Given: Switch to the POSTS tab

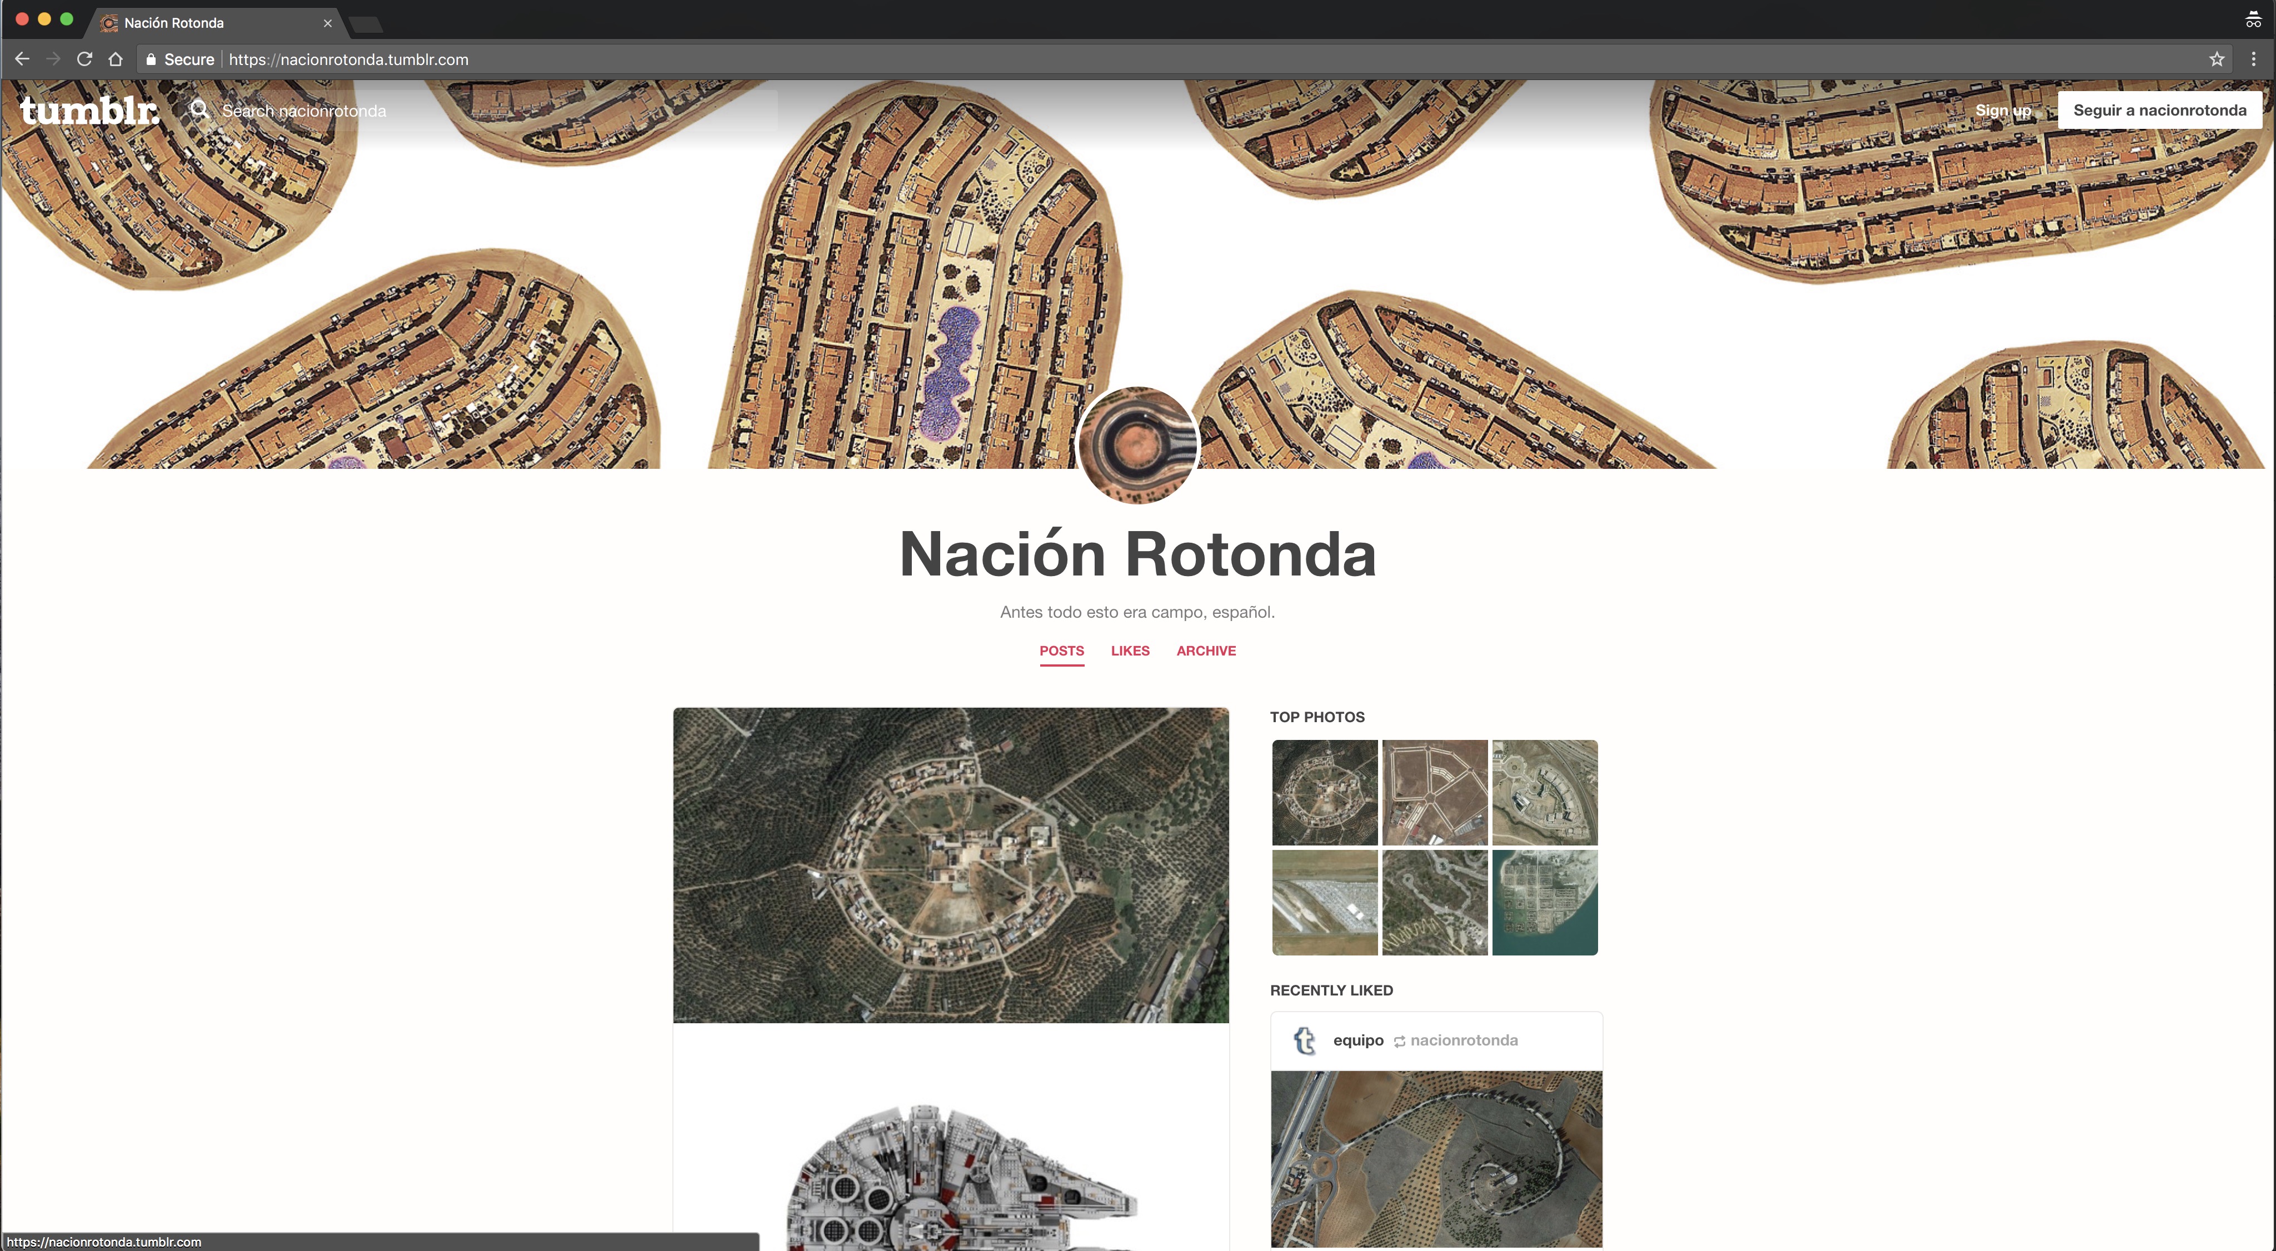Looking at the screenshot, I should click(1061, 651).
